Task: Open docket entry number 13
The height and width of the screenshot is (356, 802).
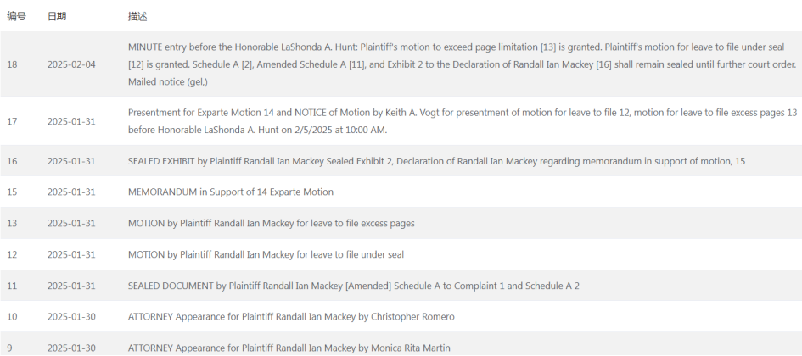Action: (x=12, y=223)
